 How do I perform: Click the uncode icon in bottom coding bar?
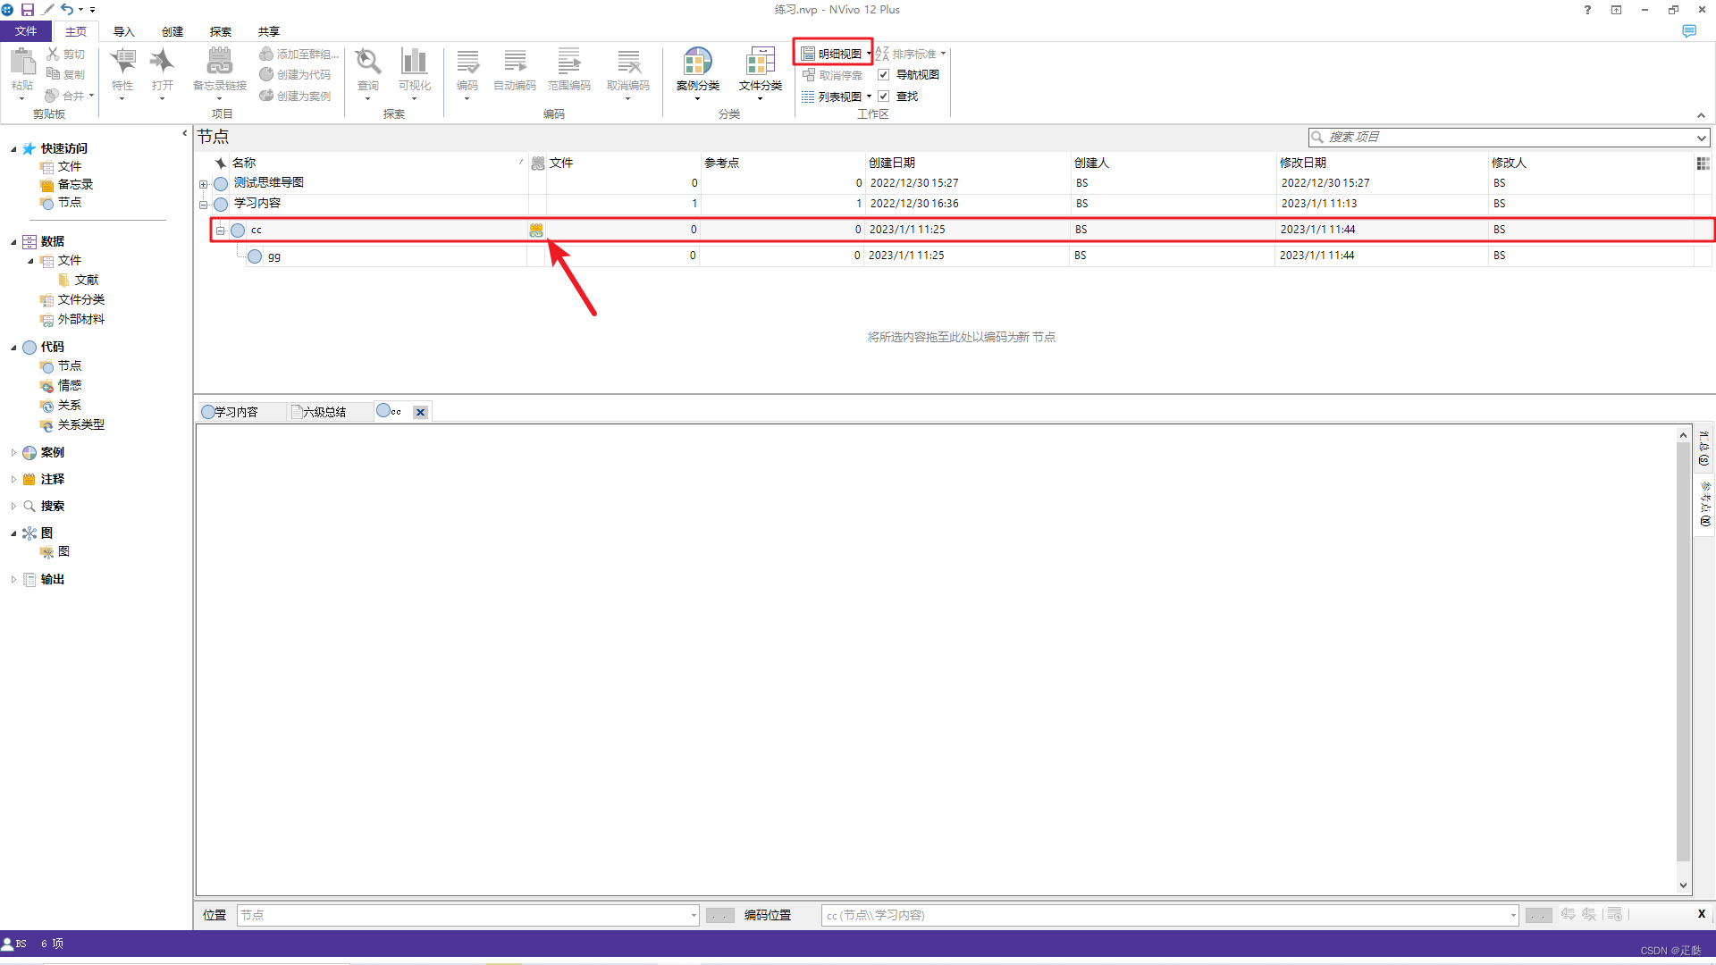pos(1588,914)
